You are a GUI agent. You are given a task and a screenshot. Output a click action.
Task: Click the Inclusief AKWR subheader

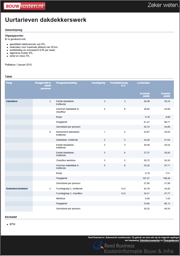pyautogui.click(x=165, y=95)
